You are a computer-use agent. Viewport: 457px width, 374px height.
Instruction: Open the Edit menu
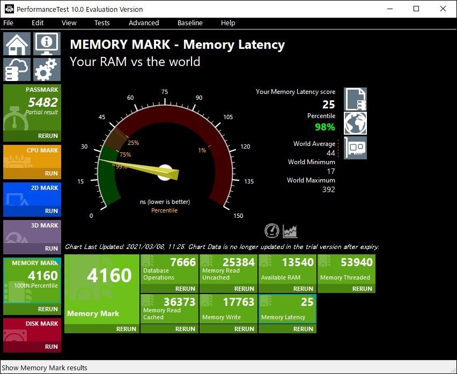[x=38, y=23]
